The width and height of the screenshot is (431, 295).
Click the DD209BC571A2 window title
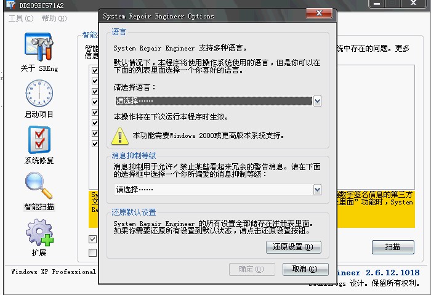click(41, 5)
